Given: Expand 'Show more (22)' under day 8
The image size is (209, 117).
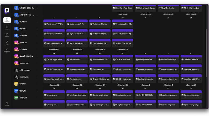Looking at the screenshot, I should point(77,49).
